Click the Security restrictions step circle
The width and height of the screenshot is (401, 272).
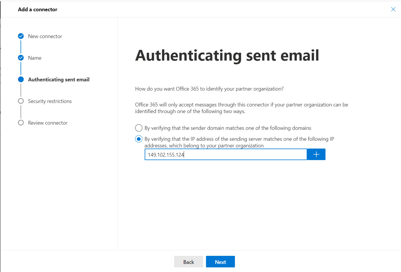pos(21,101)
